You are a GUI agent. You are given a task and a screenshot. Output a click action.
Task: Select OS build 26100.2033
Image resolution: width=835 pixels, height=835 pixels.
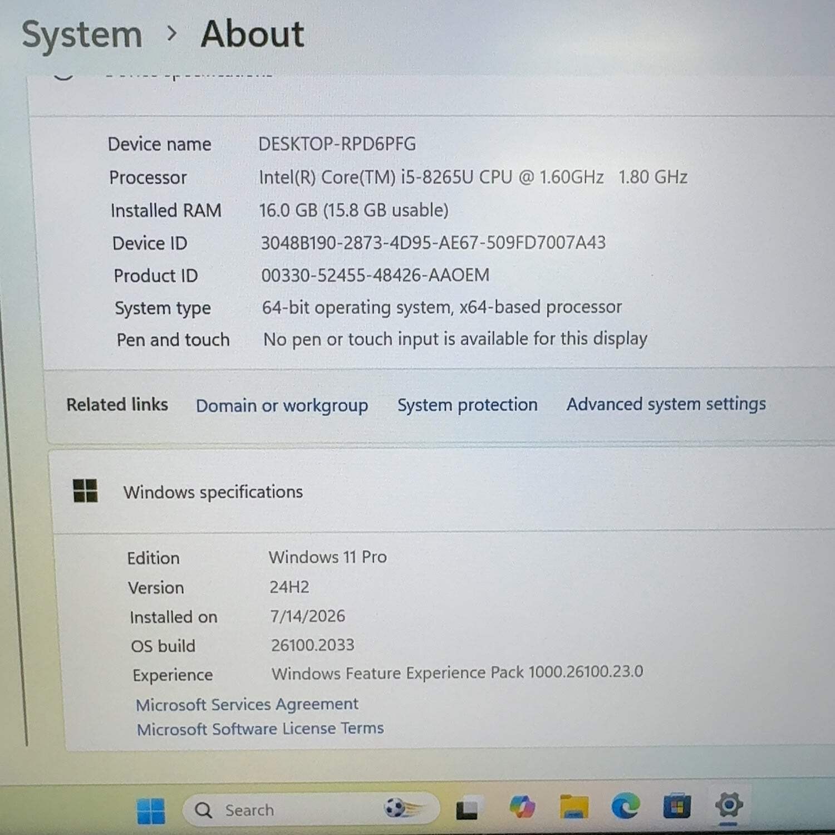click(312, 645)
